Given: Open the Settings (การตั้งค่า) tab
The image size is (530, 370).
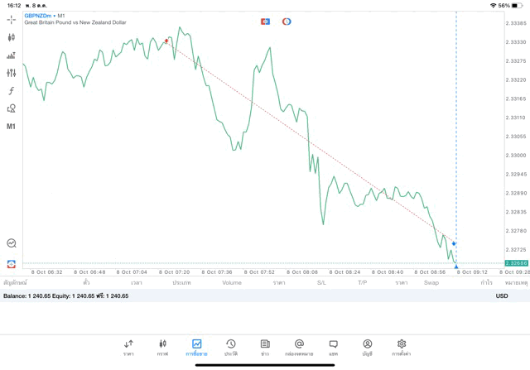Looking at the screenshot, I should [x=401, y=347].
